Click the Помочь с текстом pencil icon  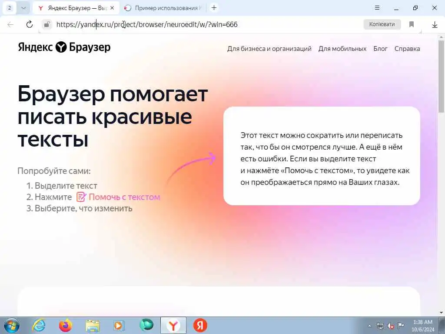pos(81,197)
